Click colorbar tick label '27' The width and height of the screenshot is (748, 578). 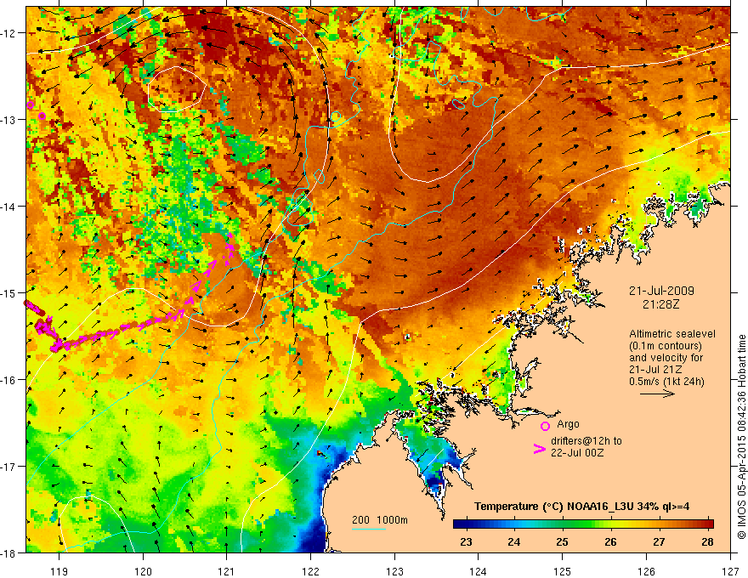pyautogui.click(x=659, y=541)
